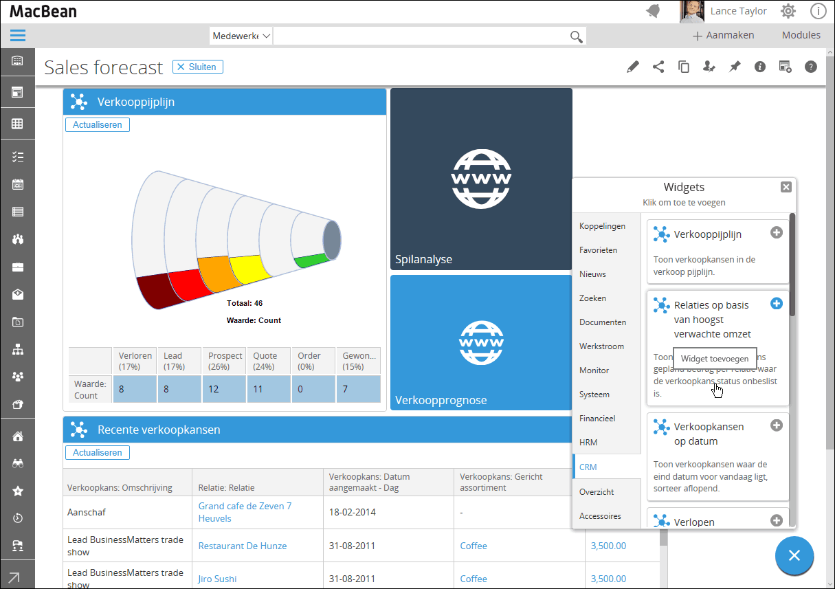Click Actualiseren in the Verkooppijplijn widget
The image size is (835, 589).
98,124
